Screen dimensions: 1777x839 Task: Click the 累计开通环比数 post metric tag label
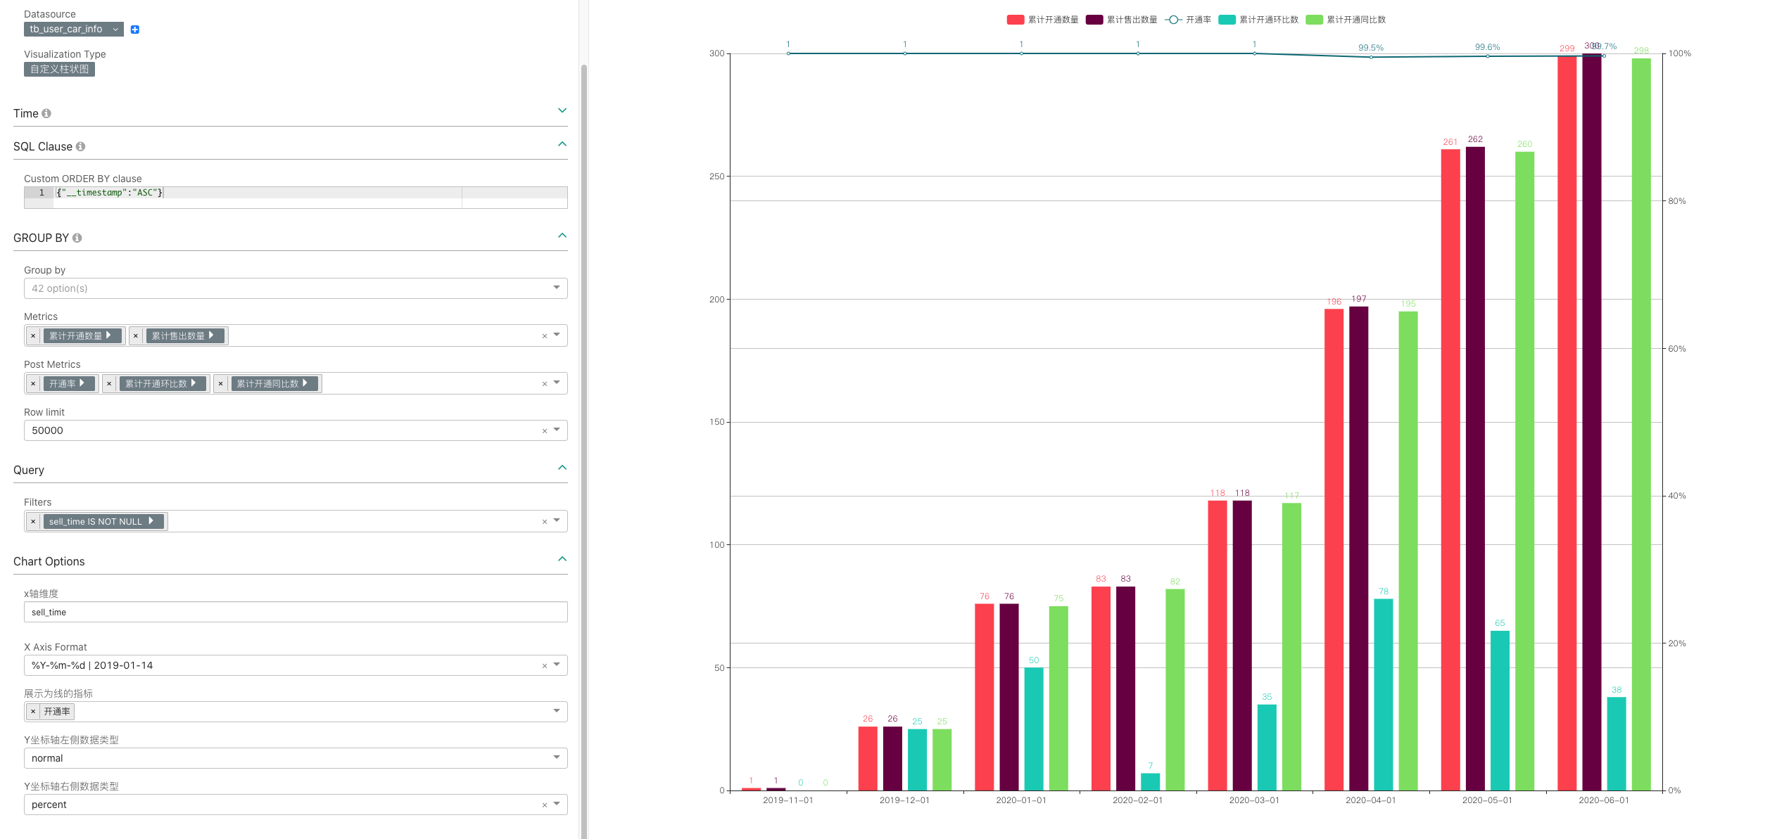156,384
